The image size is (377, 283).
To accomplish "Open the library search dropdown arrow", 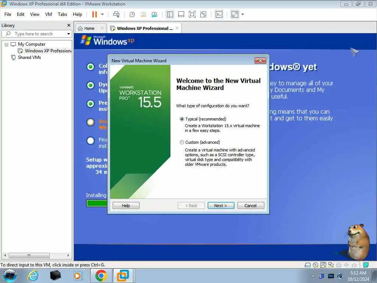I will click(69, 34).
